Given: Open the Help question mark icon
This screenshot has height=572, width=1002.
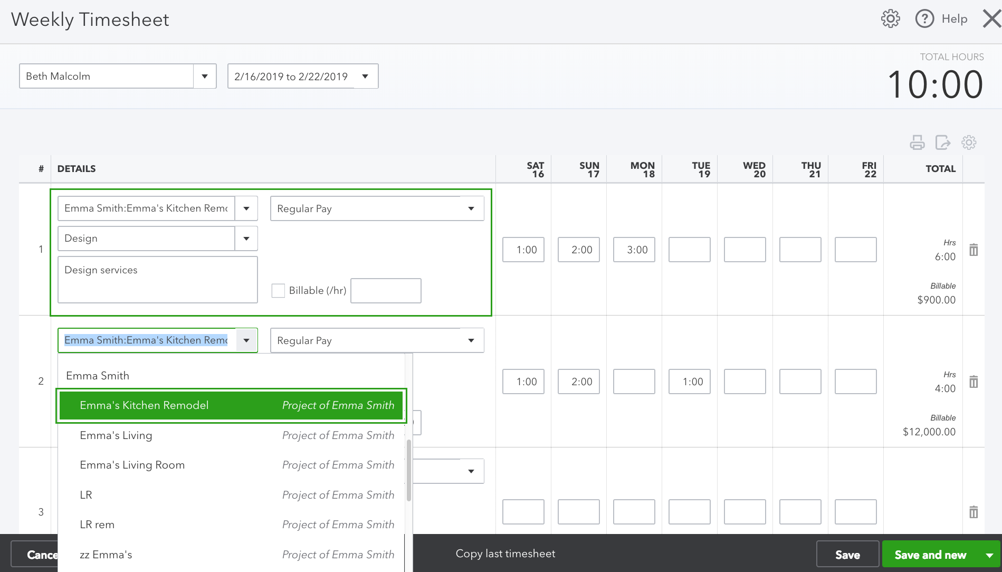Looking at the screenshot, I should [924, 19].
